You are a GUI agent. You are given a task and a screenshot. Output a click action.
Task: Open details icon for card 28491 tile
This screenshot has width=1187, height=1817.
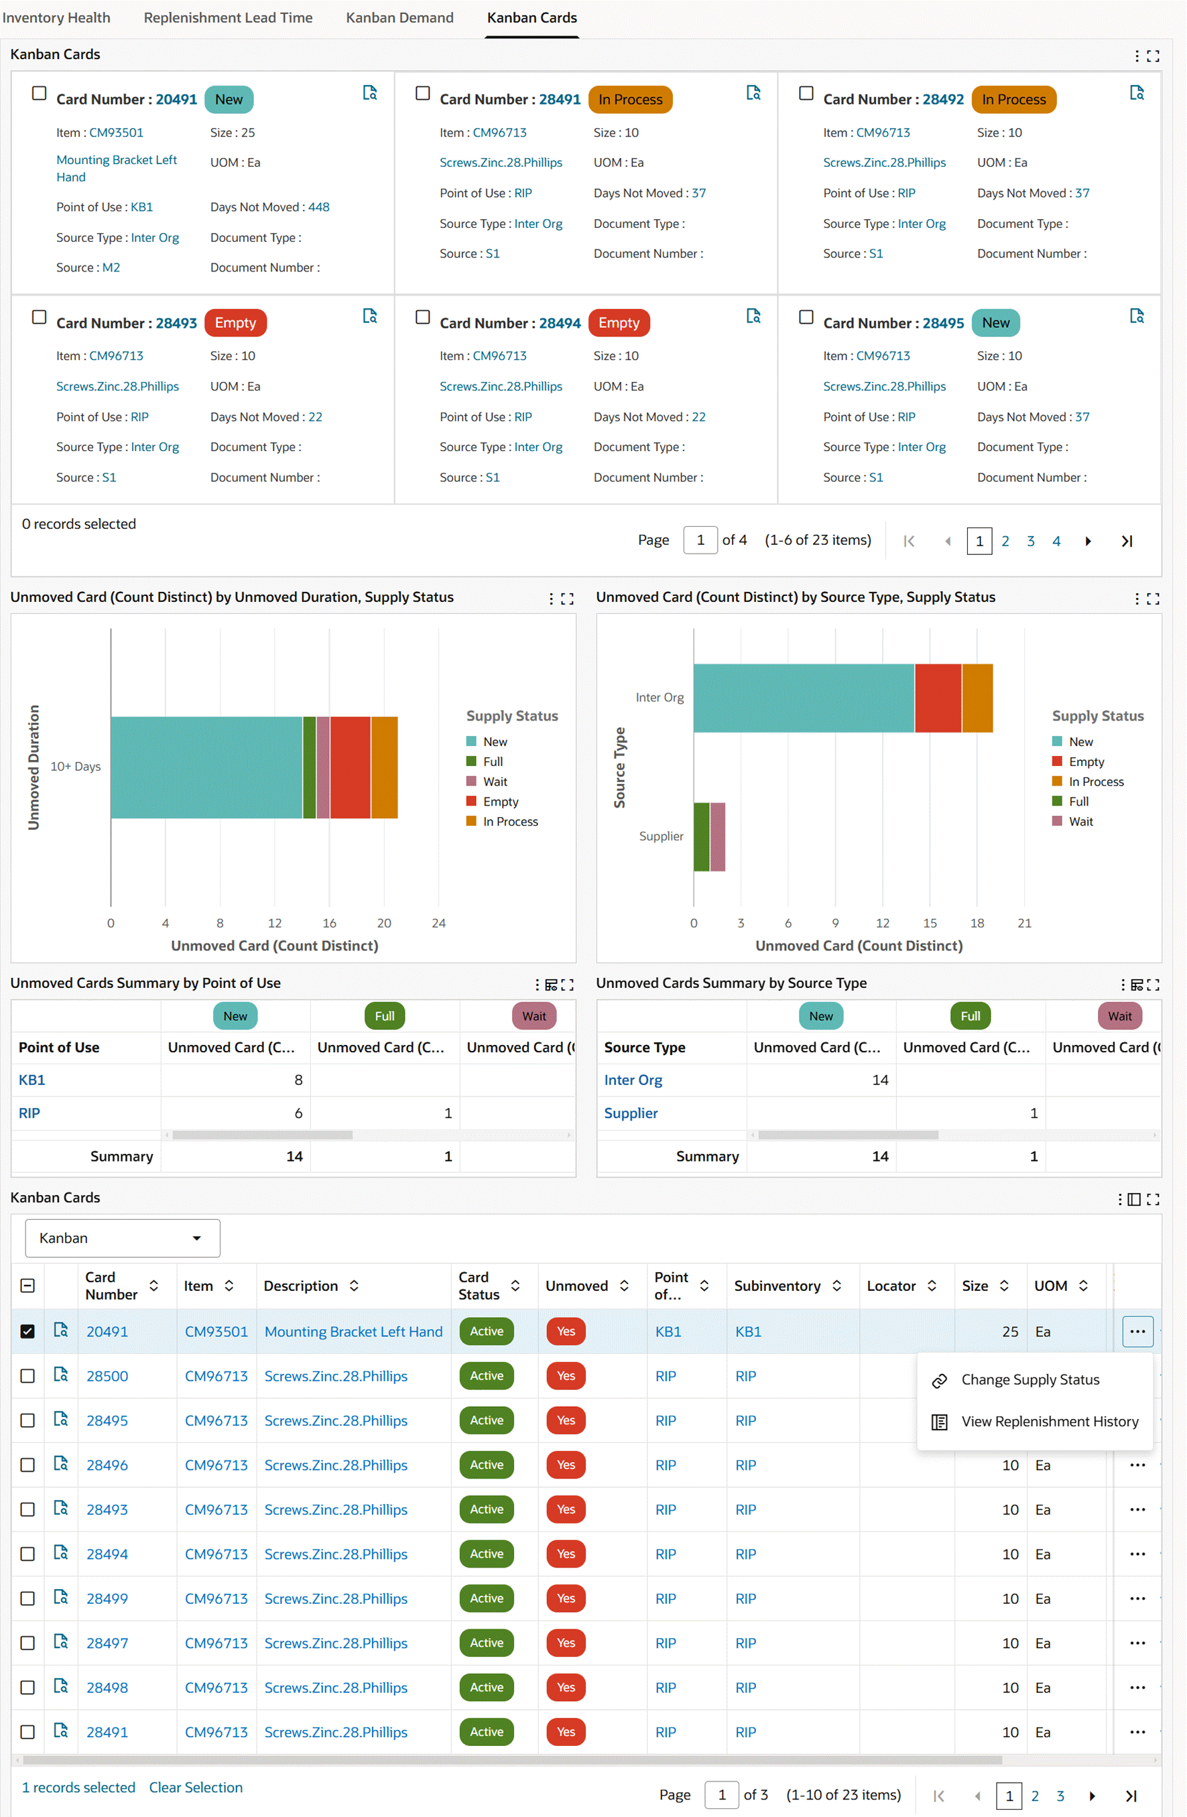753,92
